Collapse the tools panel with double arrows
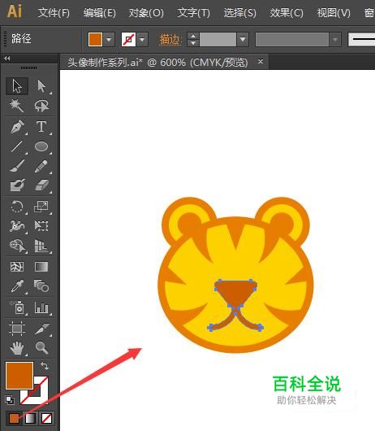The height and width of the screenshot is (431, 375). (7, 59)
